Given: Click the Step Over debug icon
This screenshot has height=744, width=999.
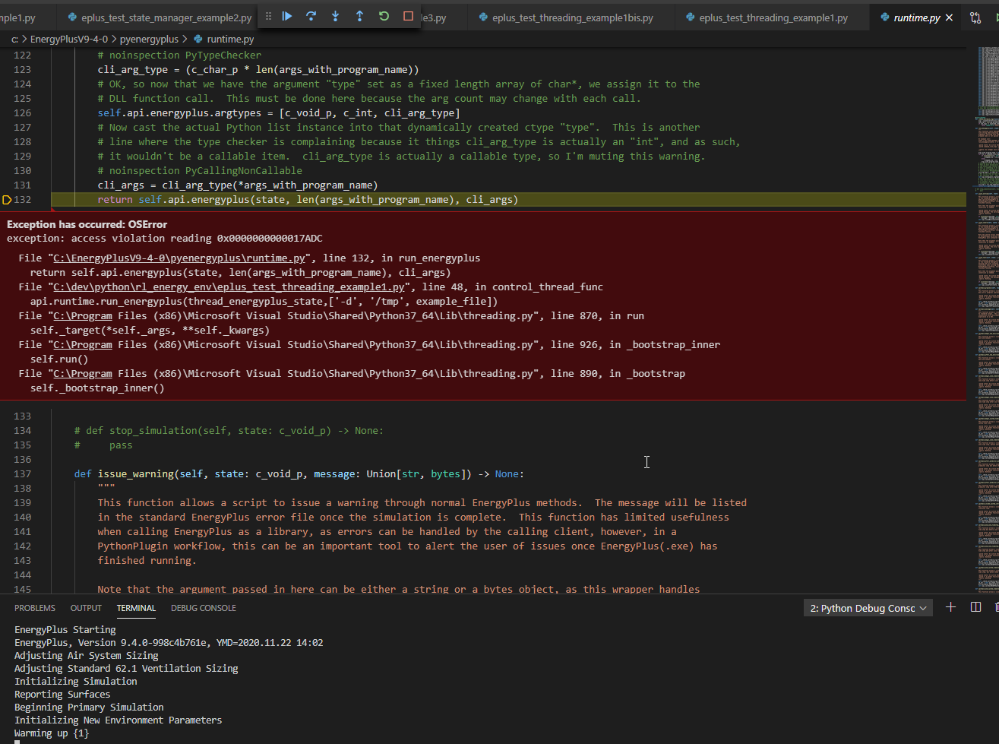Looking at the screenshot, I should click(x=311, y=16).
